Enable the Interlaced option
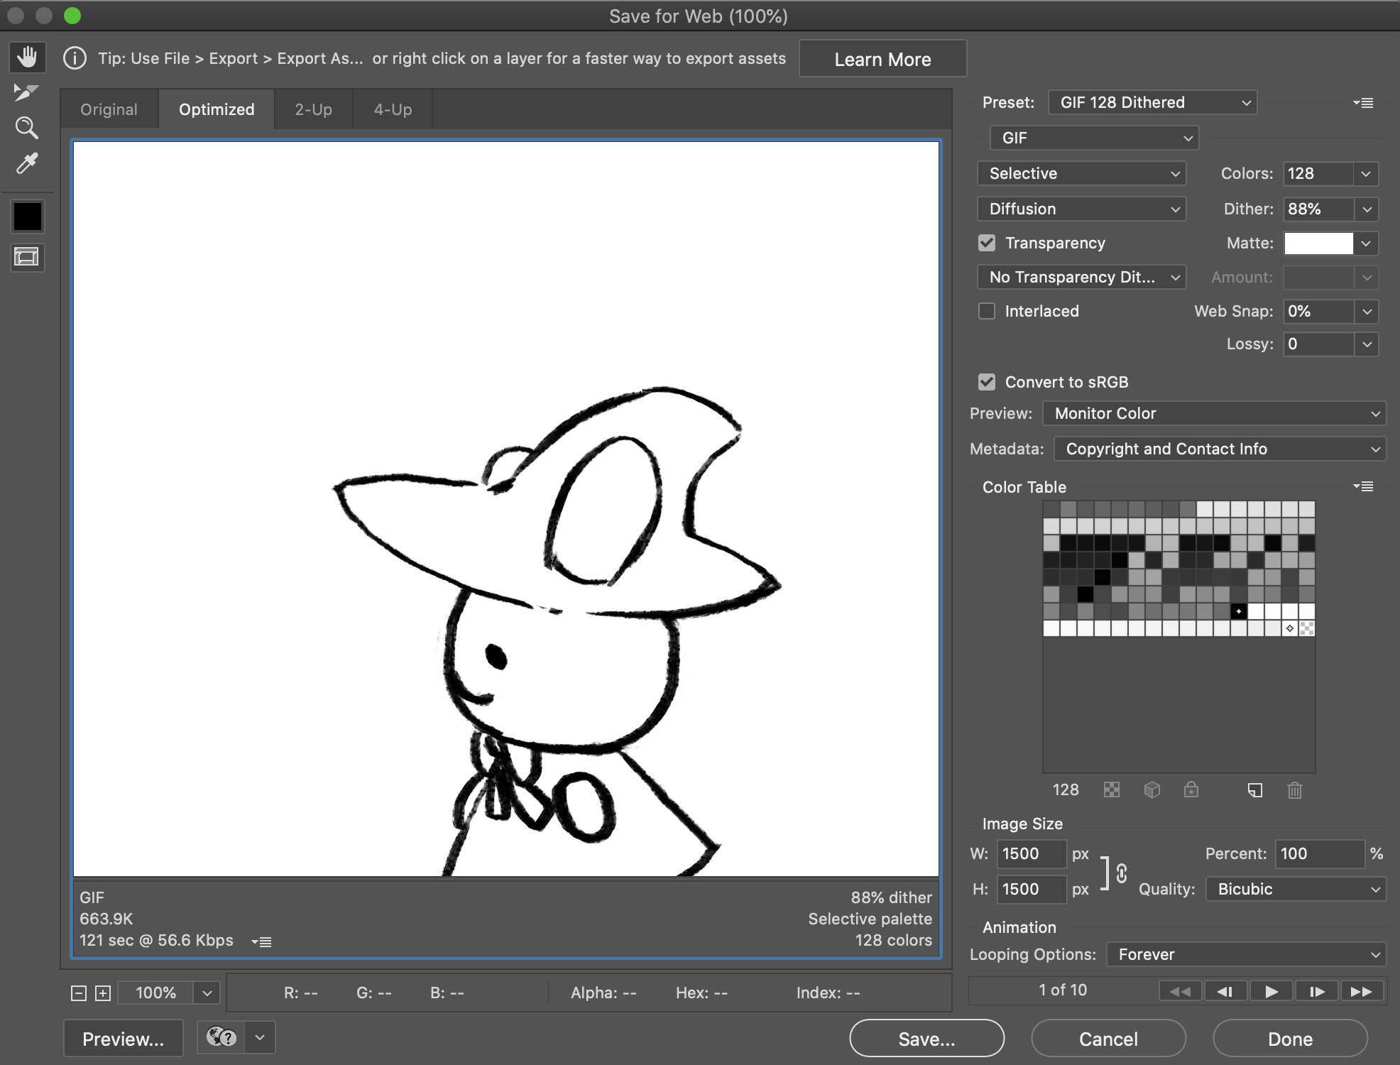 (987, 311)
